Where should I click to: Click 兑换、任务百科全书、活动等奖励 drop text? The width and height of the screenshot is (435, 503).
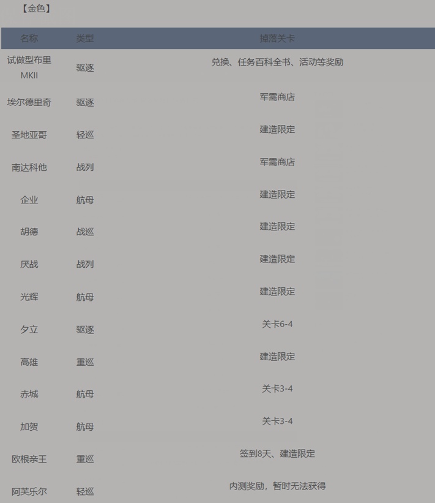(x=277, y=62)
